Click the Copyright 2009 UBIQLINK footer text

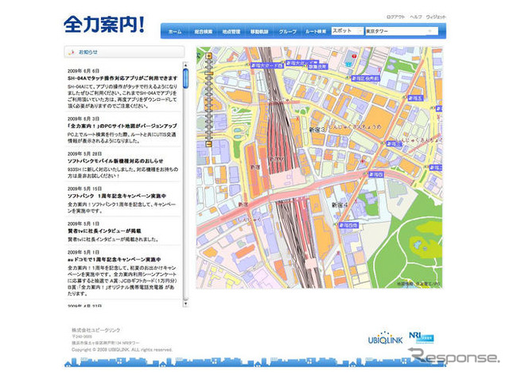tap(122, 350)
